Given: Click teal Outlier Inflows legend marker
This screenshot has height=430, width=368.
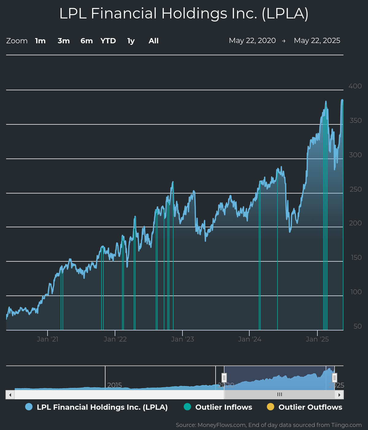Looking at the screenshot, I should [187, 407].
